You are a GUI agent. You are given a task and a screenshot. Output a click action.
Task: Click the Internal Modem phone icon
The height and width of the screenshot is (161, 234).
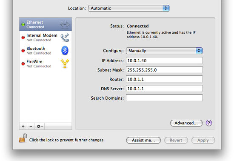[x=65, y=37]
